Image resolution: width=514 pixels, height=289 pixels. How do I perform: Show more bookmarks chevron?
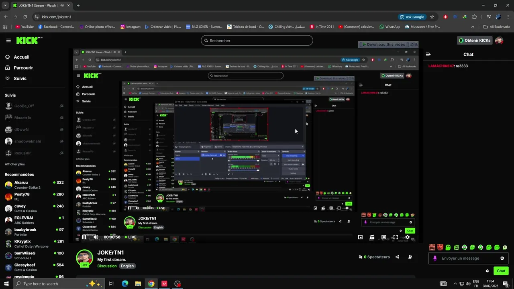[x=473, y=27]
